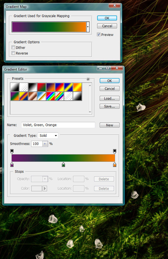Pick the Copper gradient preset

pos(32,96)
